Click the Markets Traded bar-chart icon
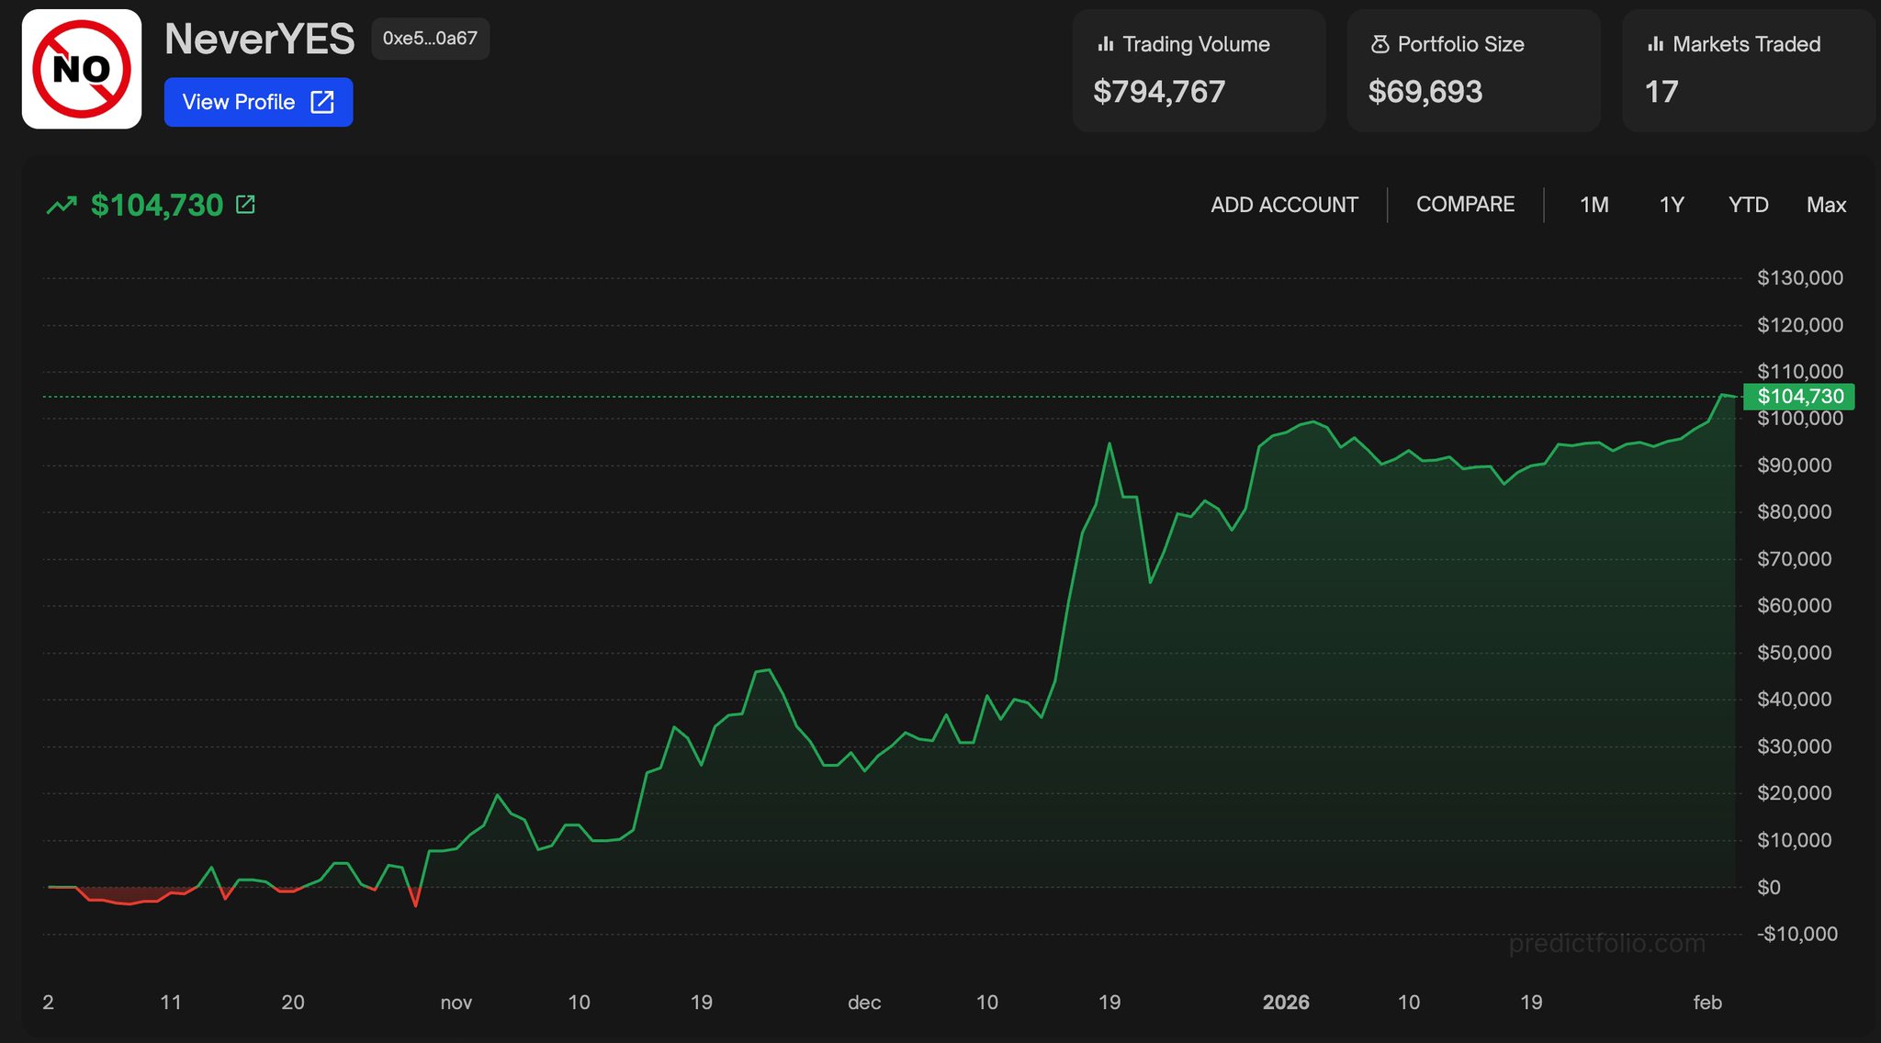The width and height of the screenshot is (1881, 1043). tap(1656, 44)
